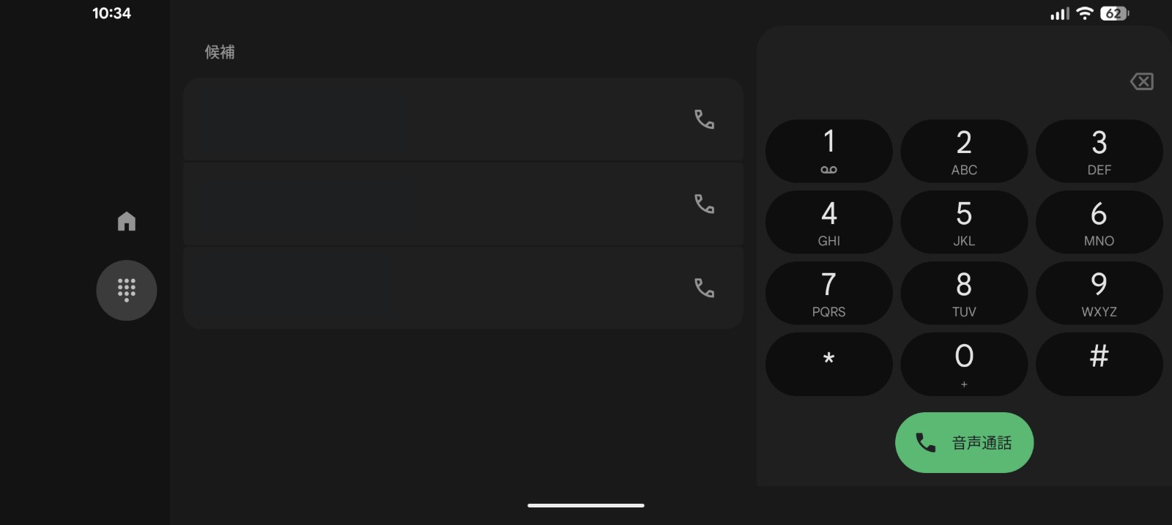Tap the asterisk key
This screenshot has width=1172, height=525.
(828, 364)
